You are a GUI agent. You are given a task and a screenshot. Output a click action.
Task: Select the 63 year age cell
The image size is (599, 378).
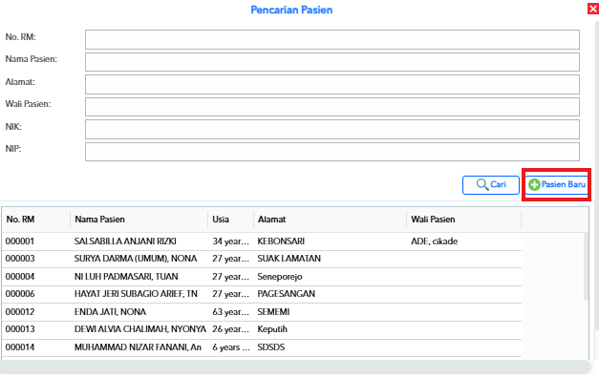tap(231, 312)
